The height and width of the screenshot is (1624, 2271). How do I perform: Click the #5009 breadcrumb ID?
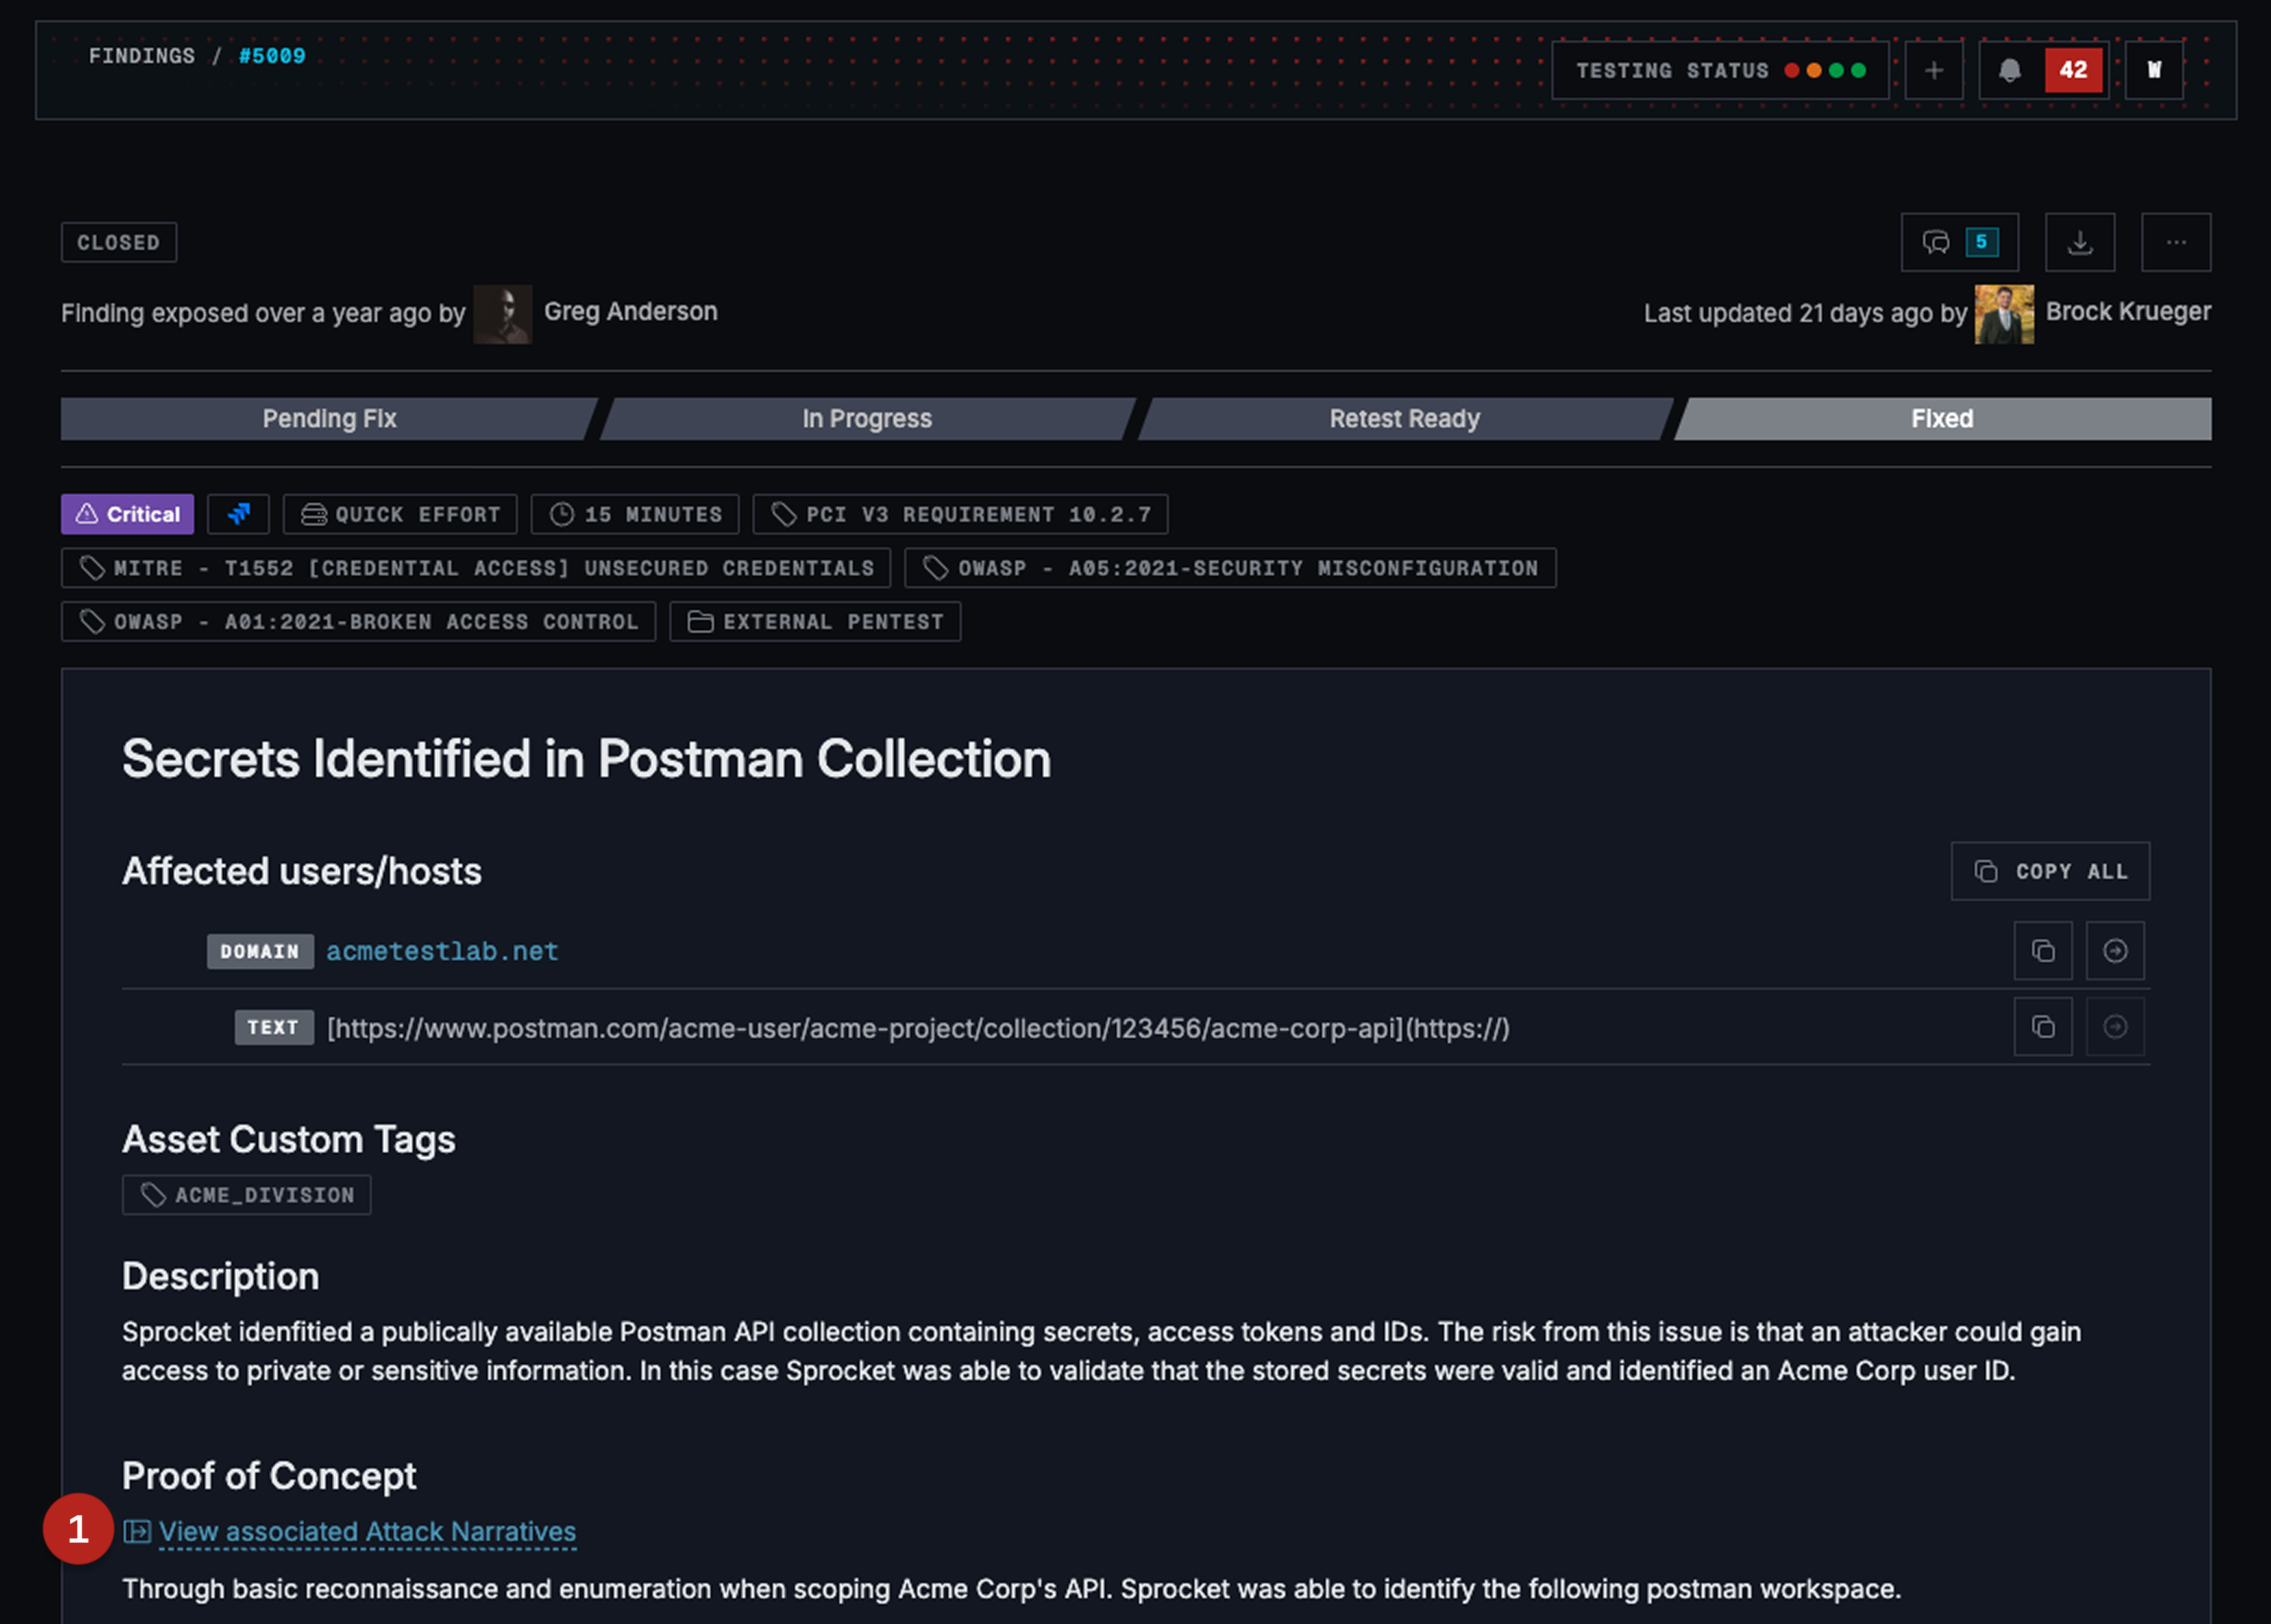[x=272, y=56]
